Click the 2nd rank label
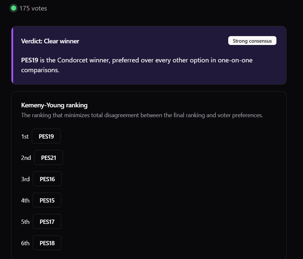This screenshot has width=303, height=259. point(26,158)
